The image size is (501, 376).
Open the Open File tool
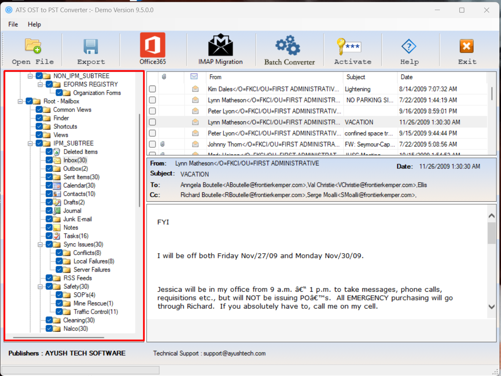click(33, 51)
